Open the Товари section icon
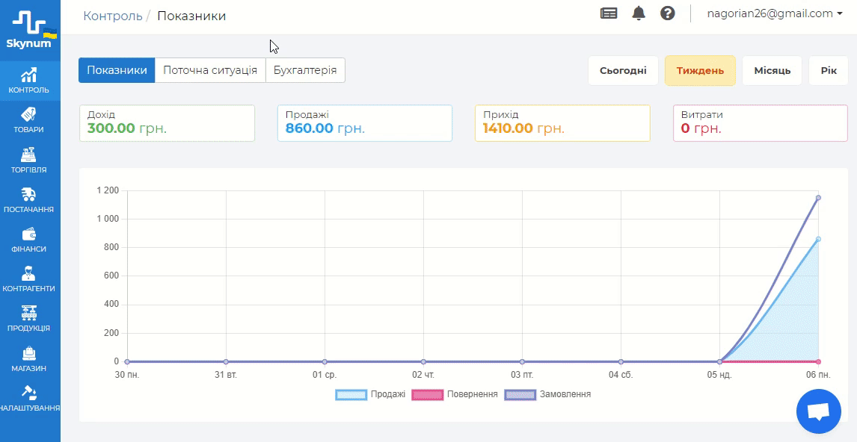Screen dimensions: 857x442 [29, 114]
